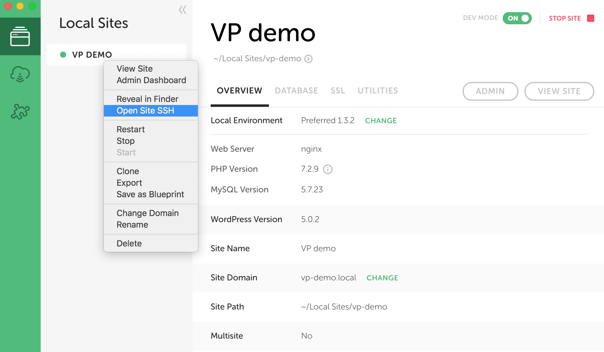The height and width of the screenshot is (352, 604).
Task: Click the Admin button
Action: coord(490,91)
